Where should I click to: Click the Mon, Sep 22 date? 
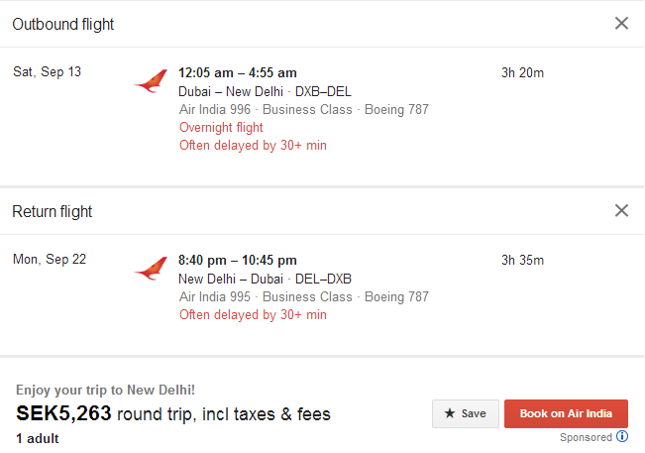(50, 259)
